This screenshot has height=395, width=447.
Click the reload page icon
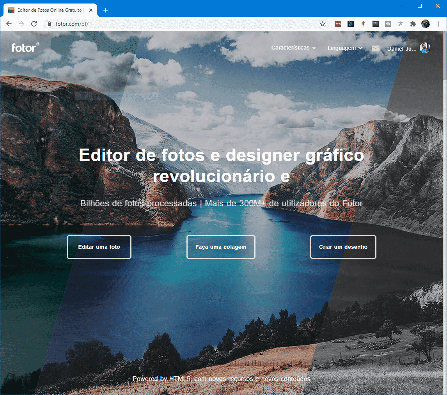[x=34, y=24]
